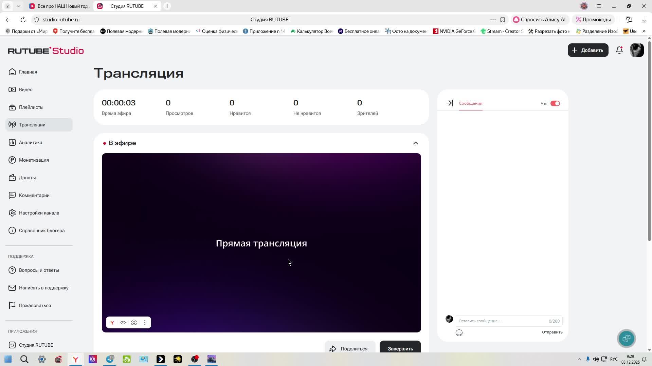Viewport: 652px width, 366px height.
Task: Click the Оставить сообщение input field
Action: click(x=501, y=321)
